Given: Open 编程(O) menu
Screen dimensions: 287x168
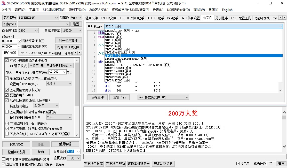Looking at the screenshot, I should coord(20,10).
